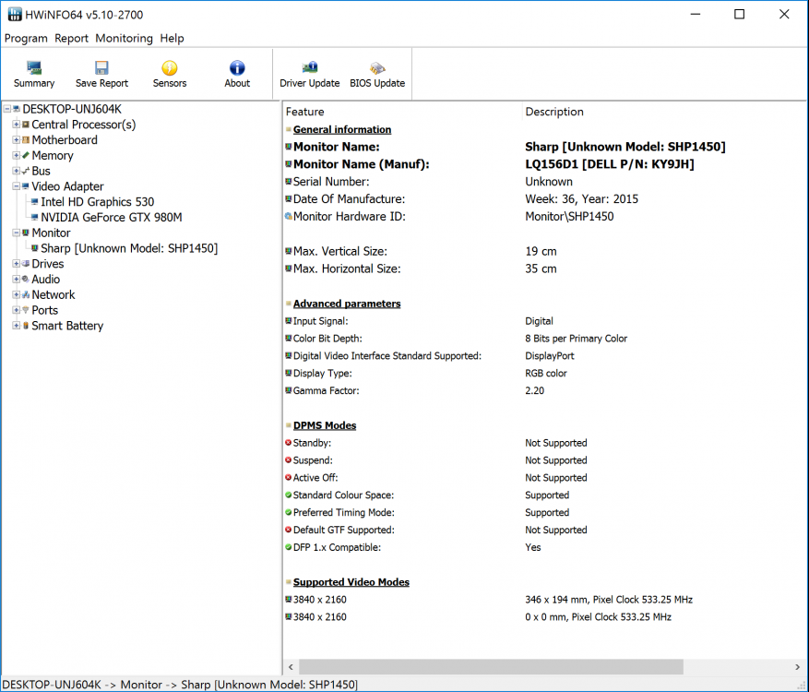Select the Network tree item
This screenshot has height=692, width=809.
[x=54, y=295]
